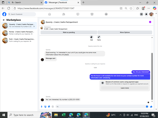Open the Windows Start menu
This screenshot has width=158, height=118.
[x=3, y=115]
